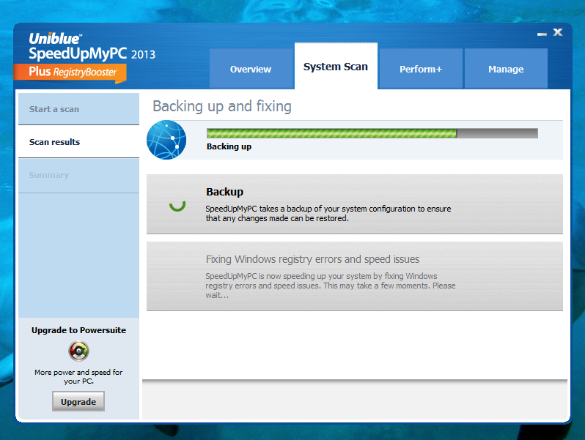Screen dimensions: 585x440
Task: Click the Uniblue logo
Action: [x=55, y=39]
